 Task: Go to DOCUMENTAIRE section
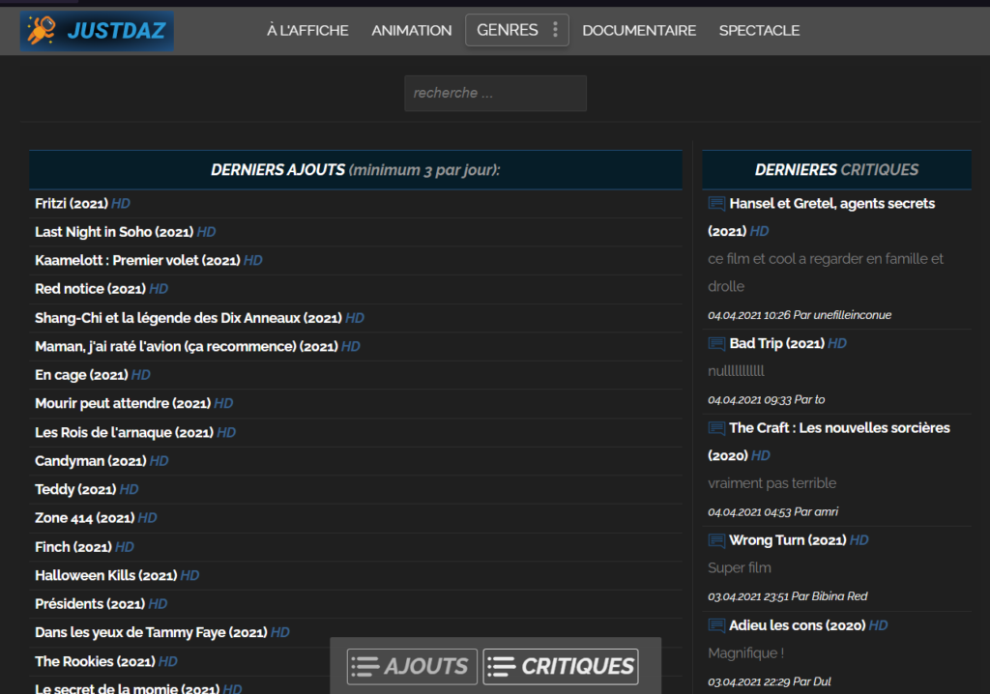tap(639, 30)
